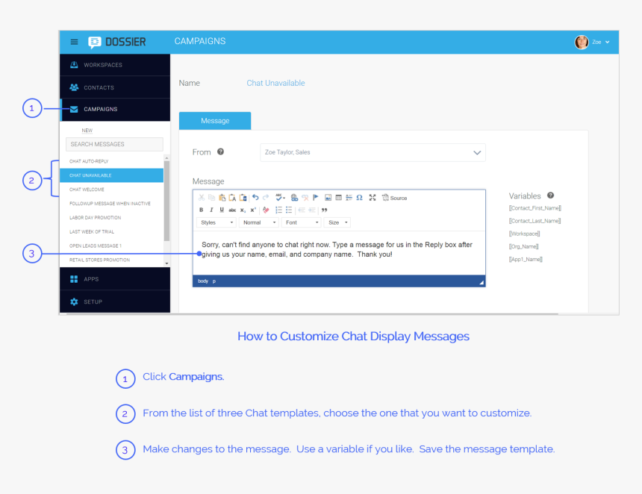The width and height of the screenshot is (642, 494).
Task: Focus the Search Messages field
Action: coord(114,144)
